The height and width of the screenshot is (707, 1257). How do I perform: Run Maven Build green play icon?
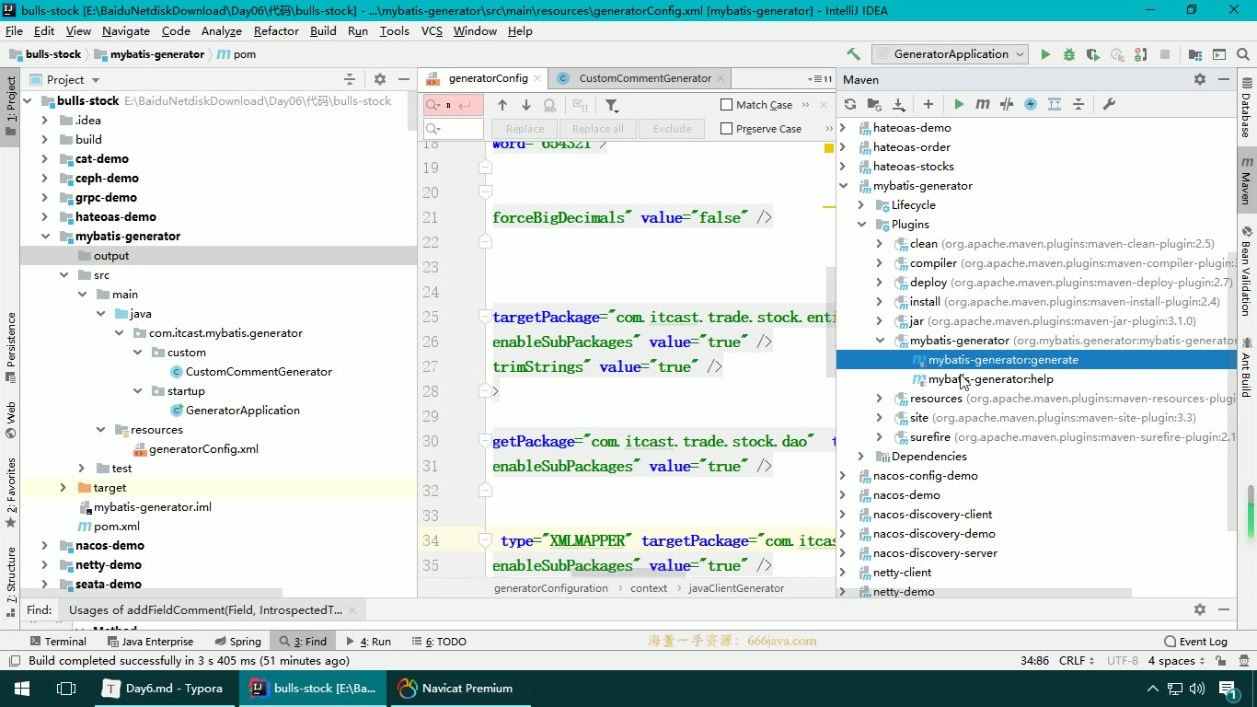[x=959, y=104]
